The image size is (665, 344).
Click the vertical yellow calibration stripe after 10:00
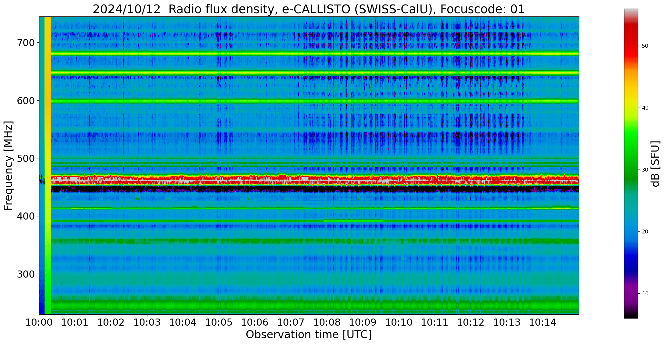point(47,165)
